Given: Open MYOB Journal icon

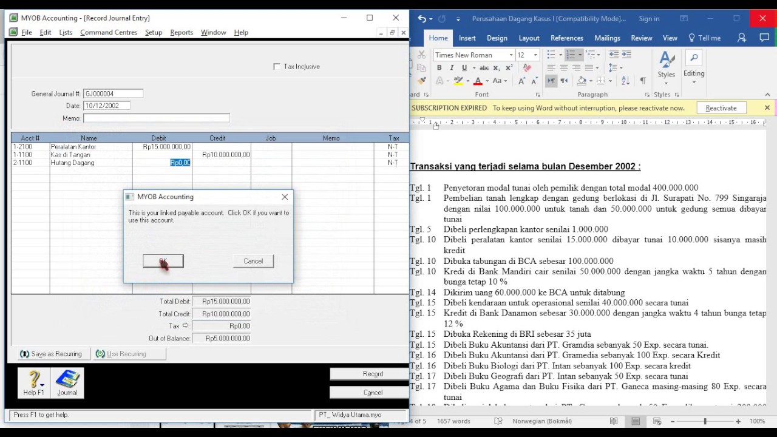Looking at the screenshot, I should click(x=67, y=383).
